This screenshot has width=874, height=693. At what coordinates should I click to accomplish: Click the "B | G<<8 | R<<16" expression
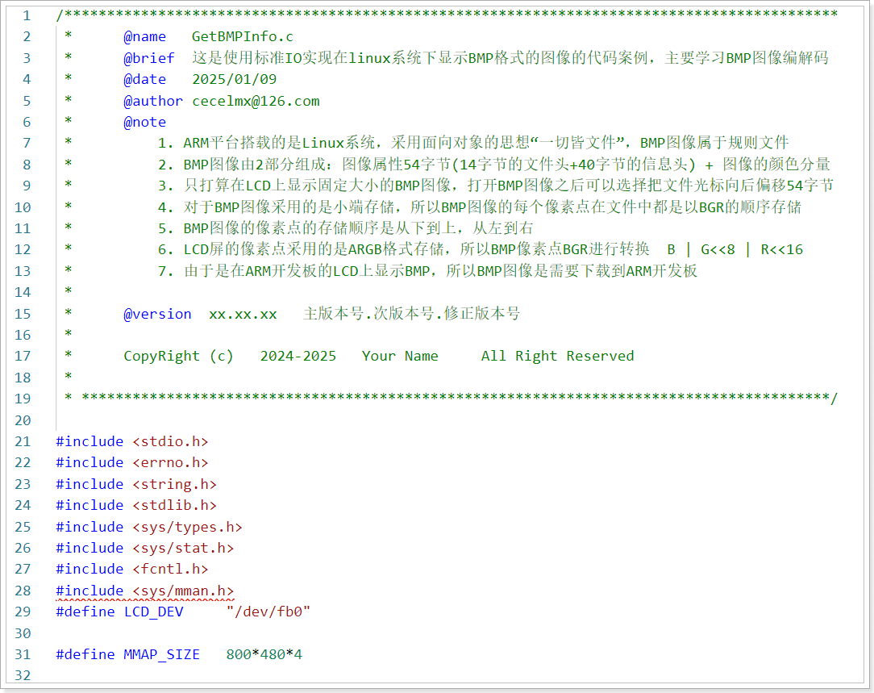point(735,250)
